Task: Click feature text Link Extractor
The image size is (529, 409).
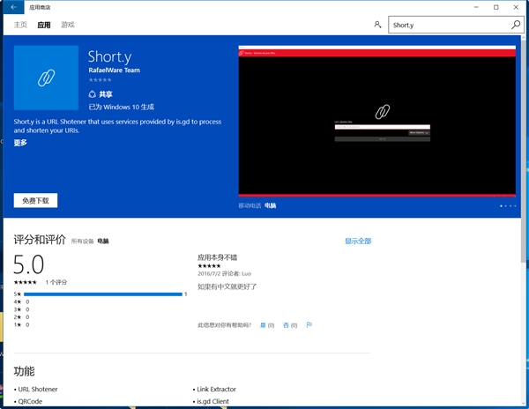Action: (x=216, y=389)
